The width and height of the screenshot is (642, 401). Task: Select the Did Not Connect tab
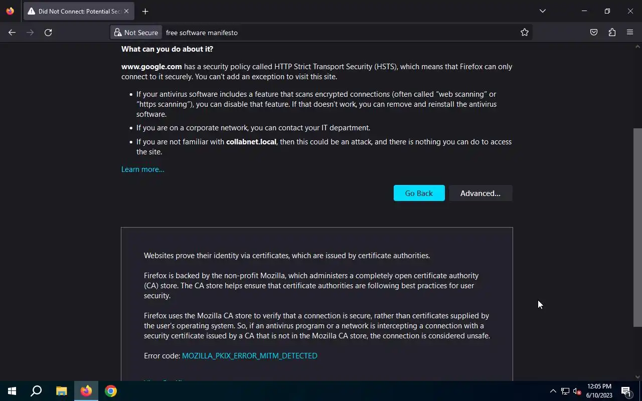pyautogui.click(x=78, y=11)
